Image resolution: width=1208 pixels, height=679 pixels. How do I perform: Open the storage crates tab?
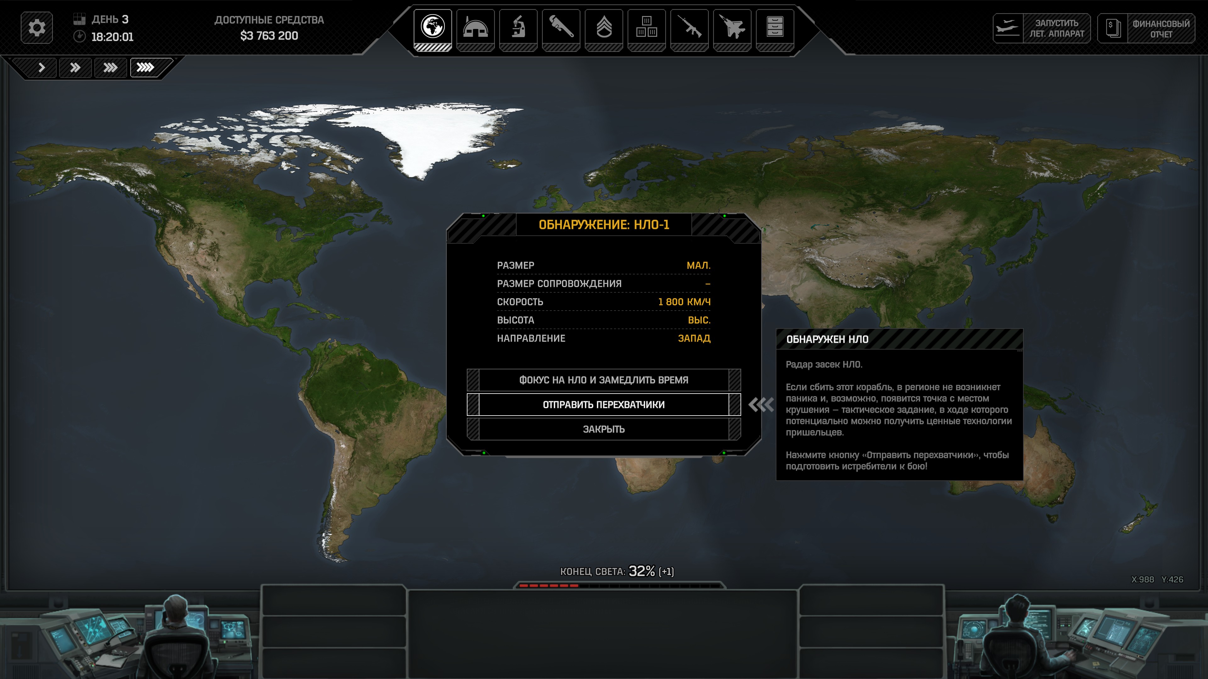point(647,28)
